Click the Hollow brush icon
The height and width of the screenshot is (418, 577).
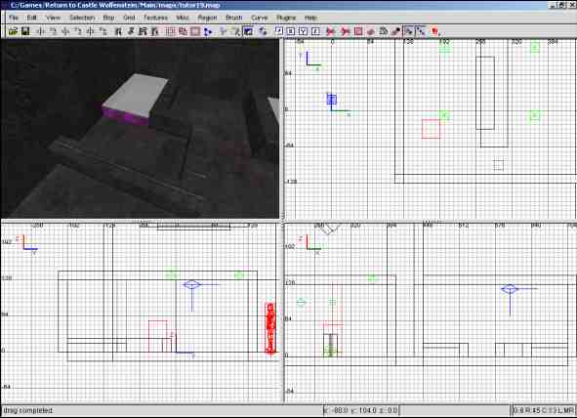click(x=195, y=31)
